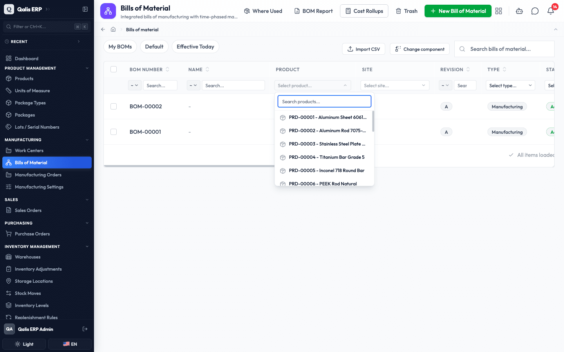This screenshot has width=564, height=352.
Task: Open the Select site dropdown
Action: point(395,85)
